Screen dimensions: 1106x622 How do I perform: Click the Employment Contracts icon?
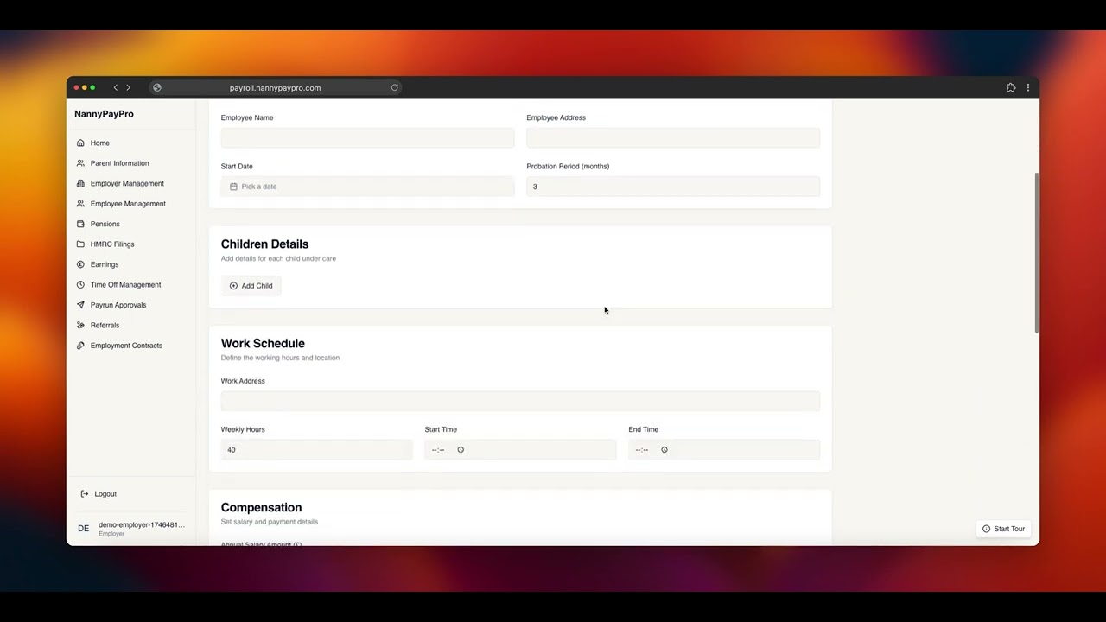click(80, 346)
